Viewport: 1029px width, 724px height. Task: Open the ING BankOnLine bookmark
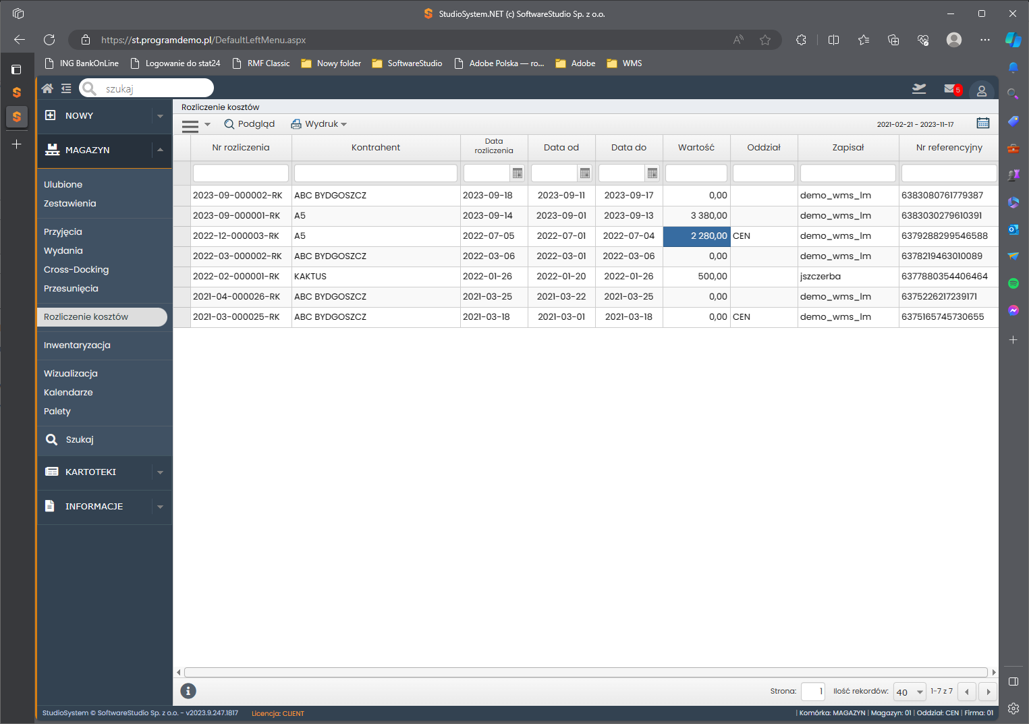[x=82, y=63]
